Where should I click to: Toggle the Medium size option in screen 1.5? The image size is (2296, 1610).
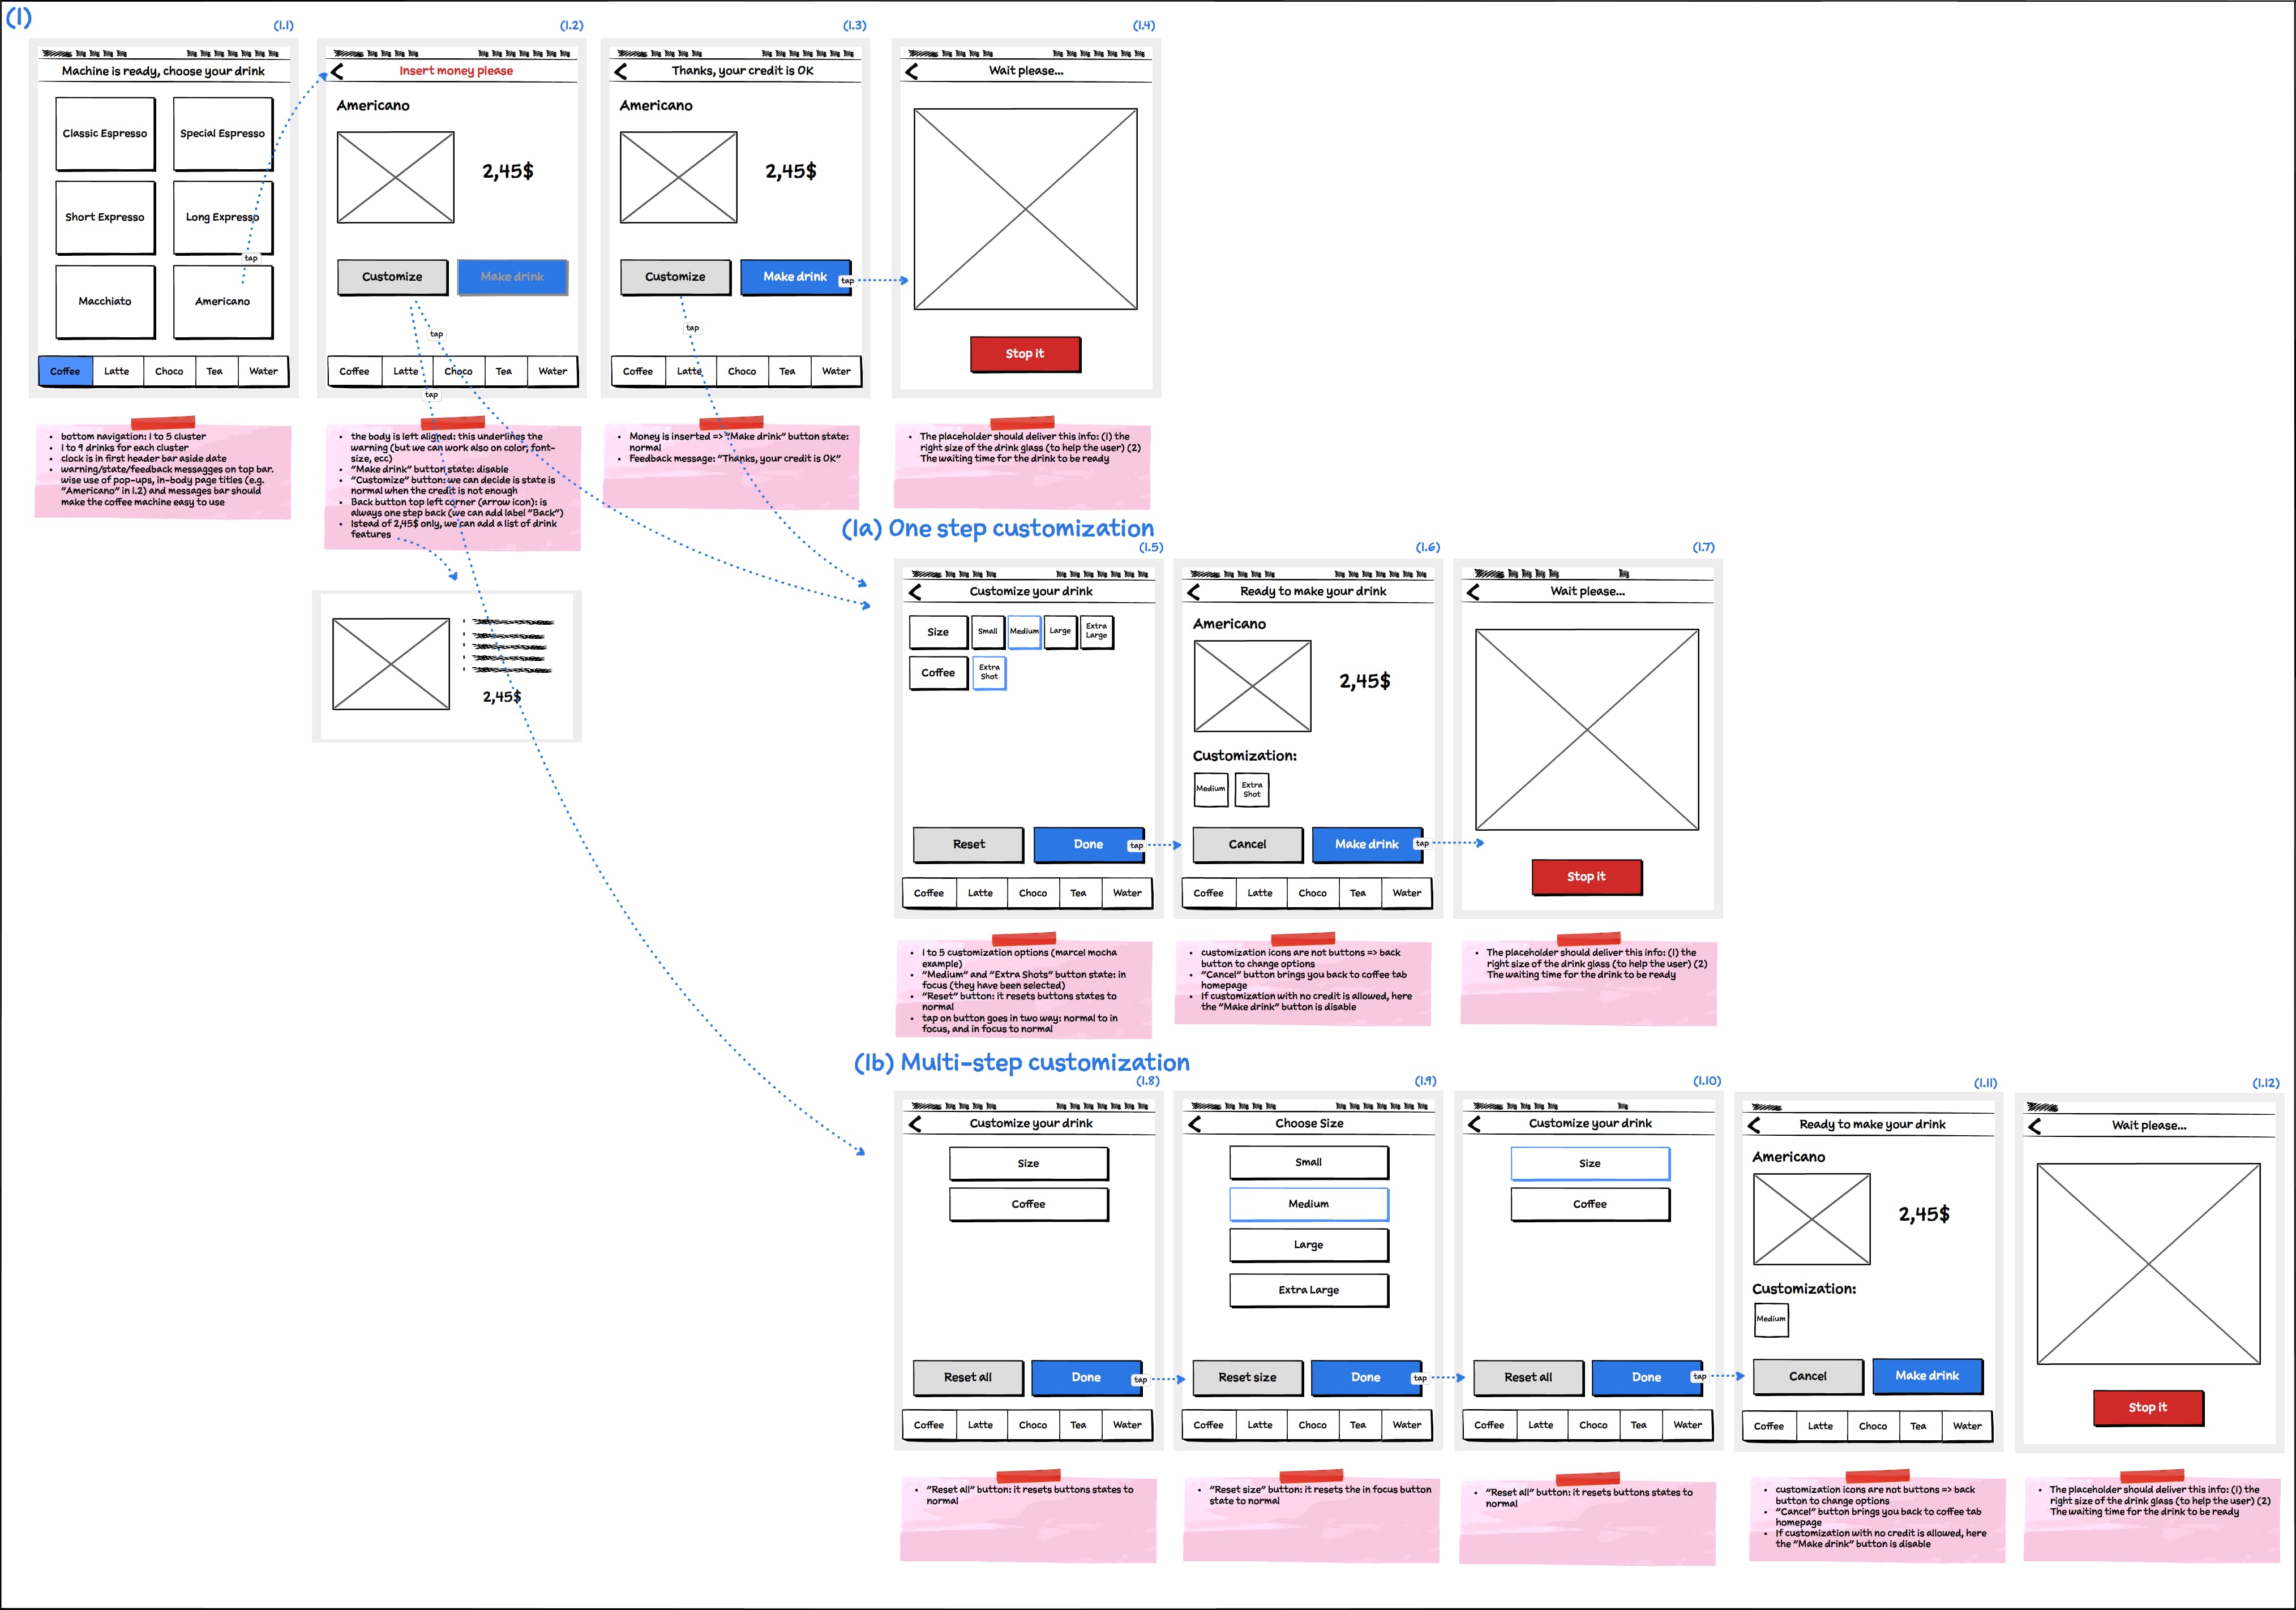click(1024, 632)
